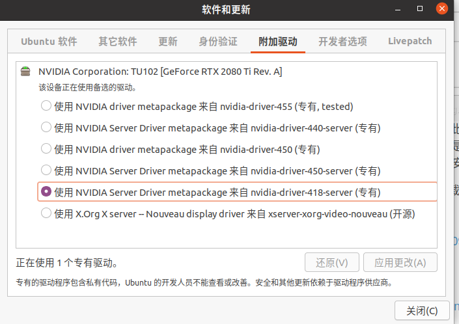Switch to the Livepatch tab
The width and height of the screenshot is (459, 324).
[x=410, y=41]
